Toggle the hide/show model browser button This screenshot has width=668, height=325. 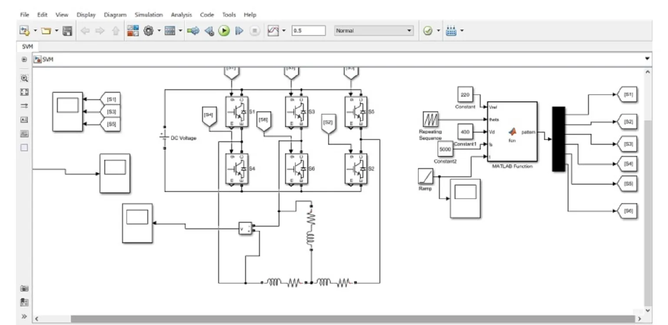pyautogui.click(x=24, y=59)
